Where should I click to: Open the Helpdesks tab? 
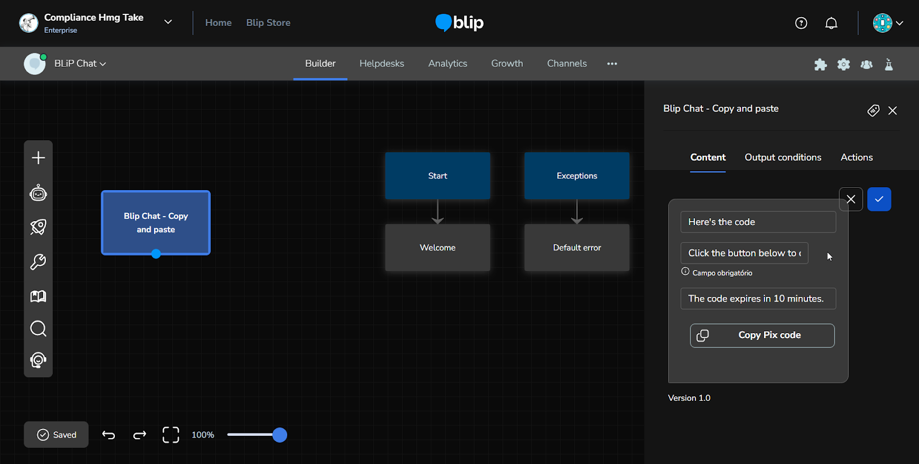pos(381,64)
